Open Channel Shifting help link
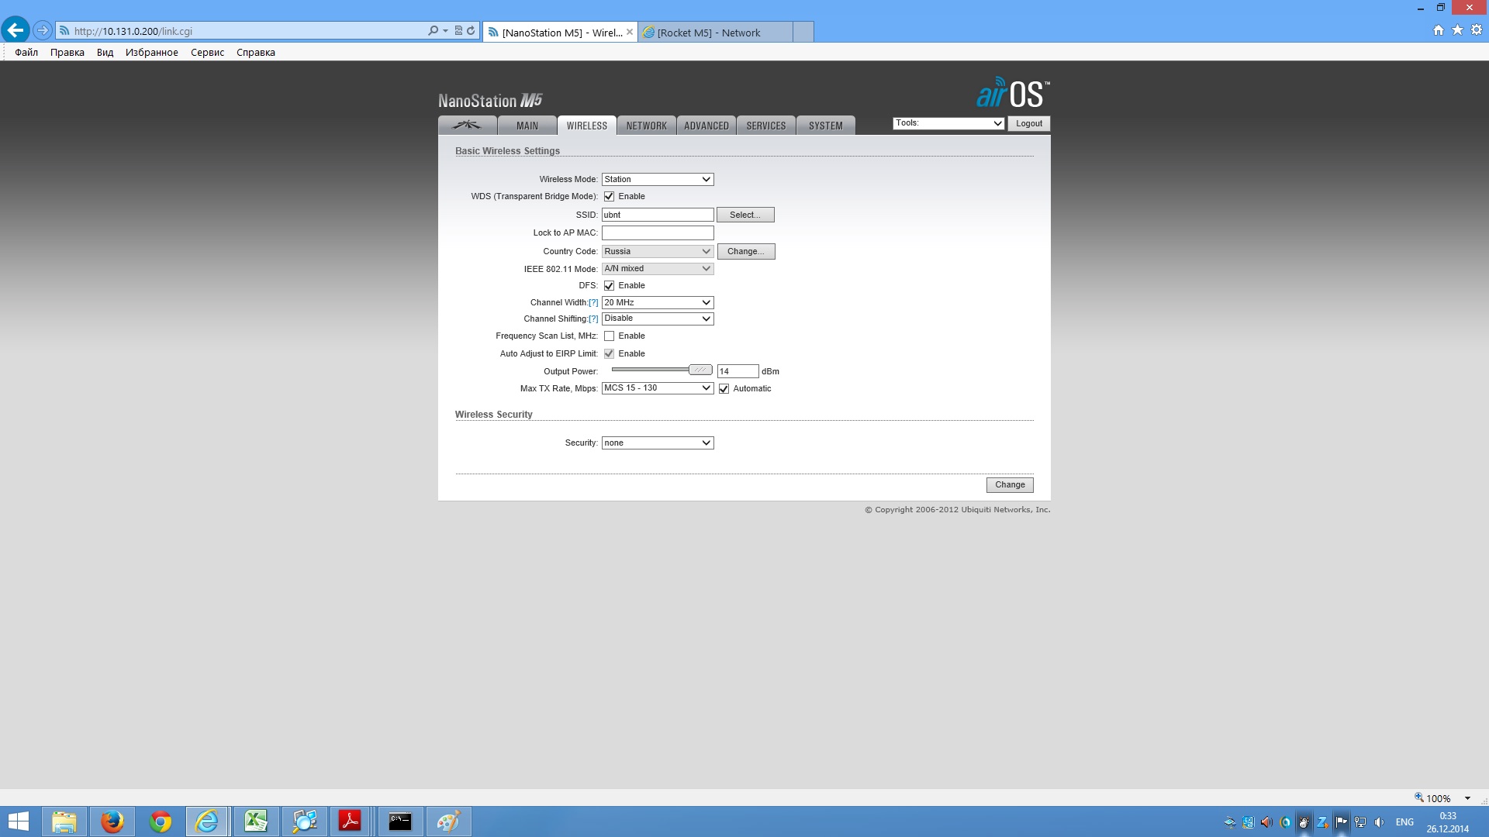This screenshot has height=837, width=1489. pyautogui.click(x=593, y=319)
